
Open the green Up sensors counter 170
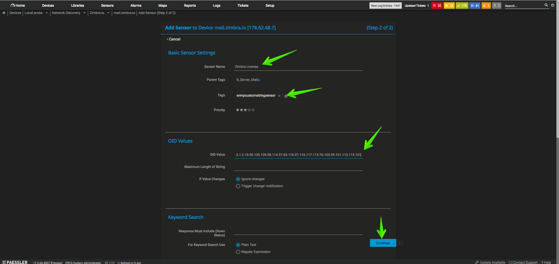[x=462, y=6]
